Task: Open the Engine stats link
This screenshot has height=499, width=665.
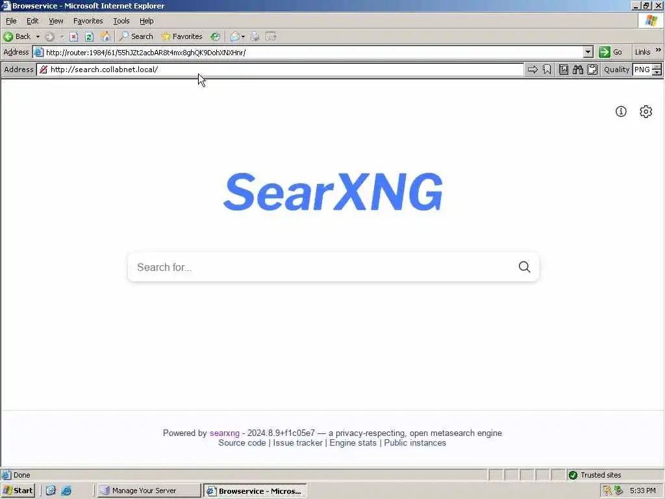Action: (x=353, y=443)
